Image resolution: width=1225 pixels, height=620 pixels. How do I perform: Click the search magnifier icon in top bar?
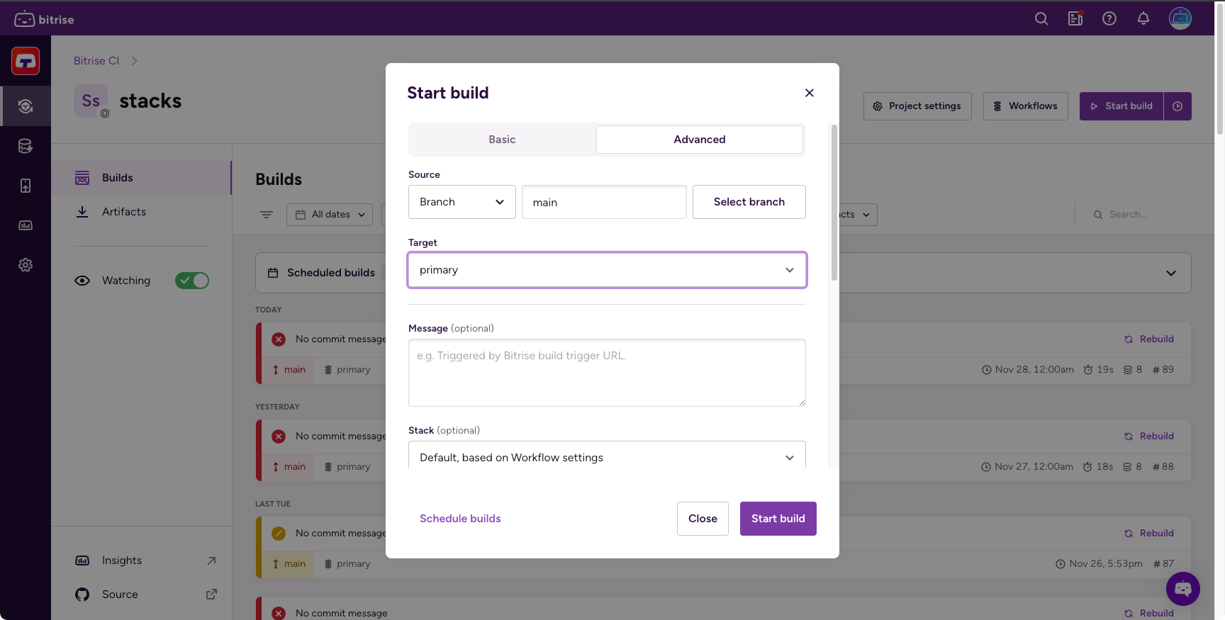point(1041,19)
